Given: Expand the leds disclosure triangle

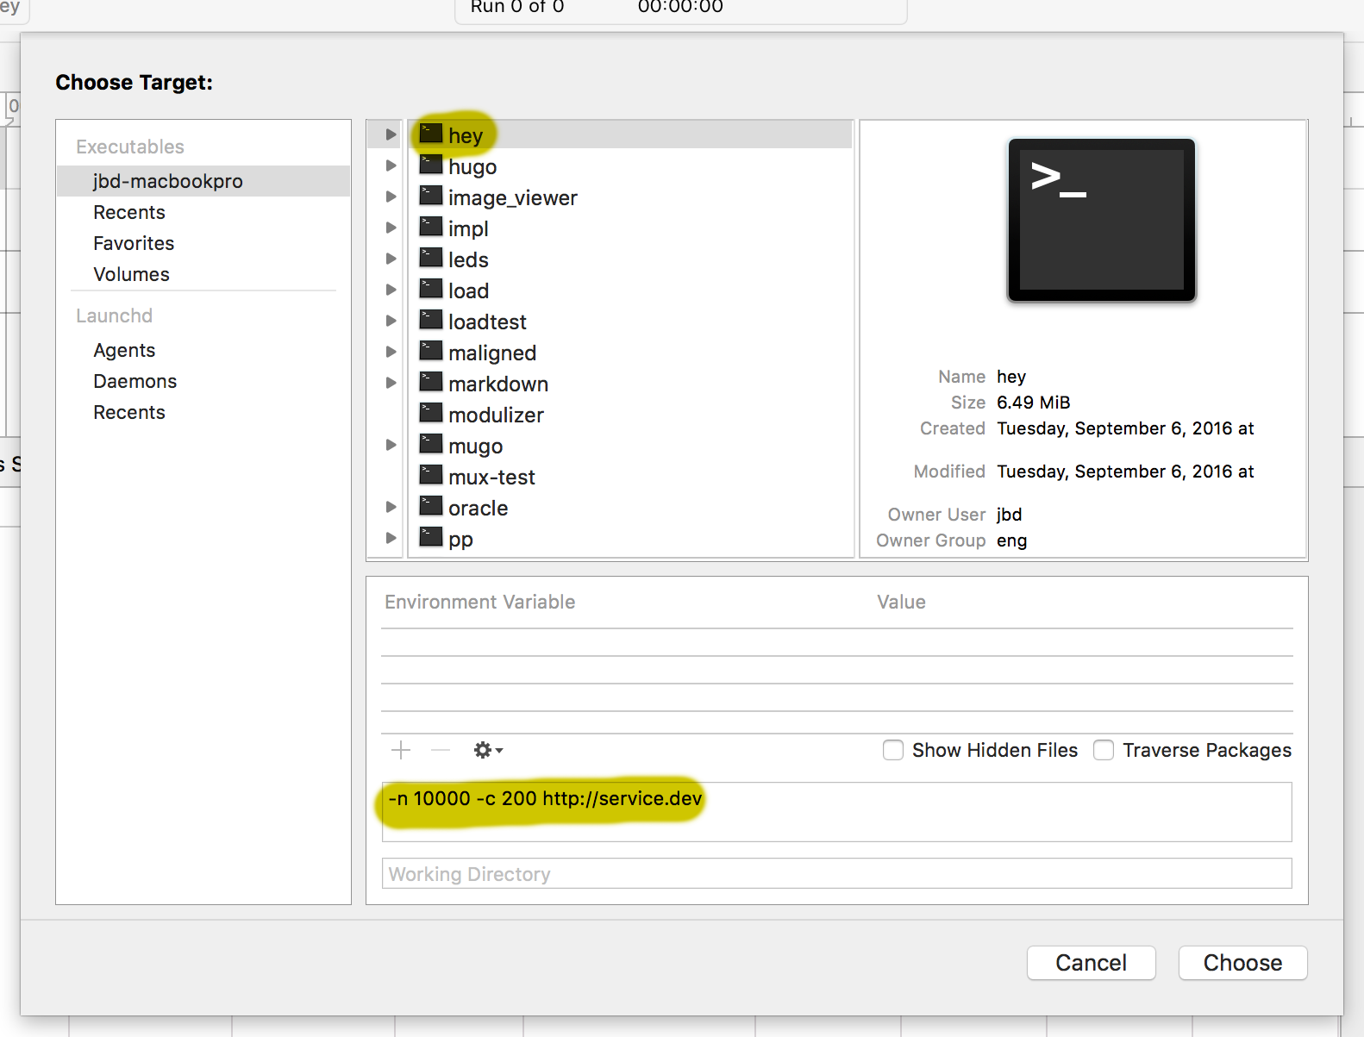Looking at the screenshot, I should tap(391, 259).
